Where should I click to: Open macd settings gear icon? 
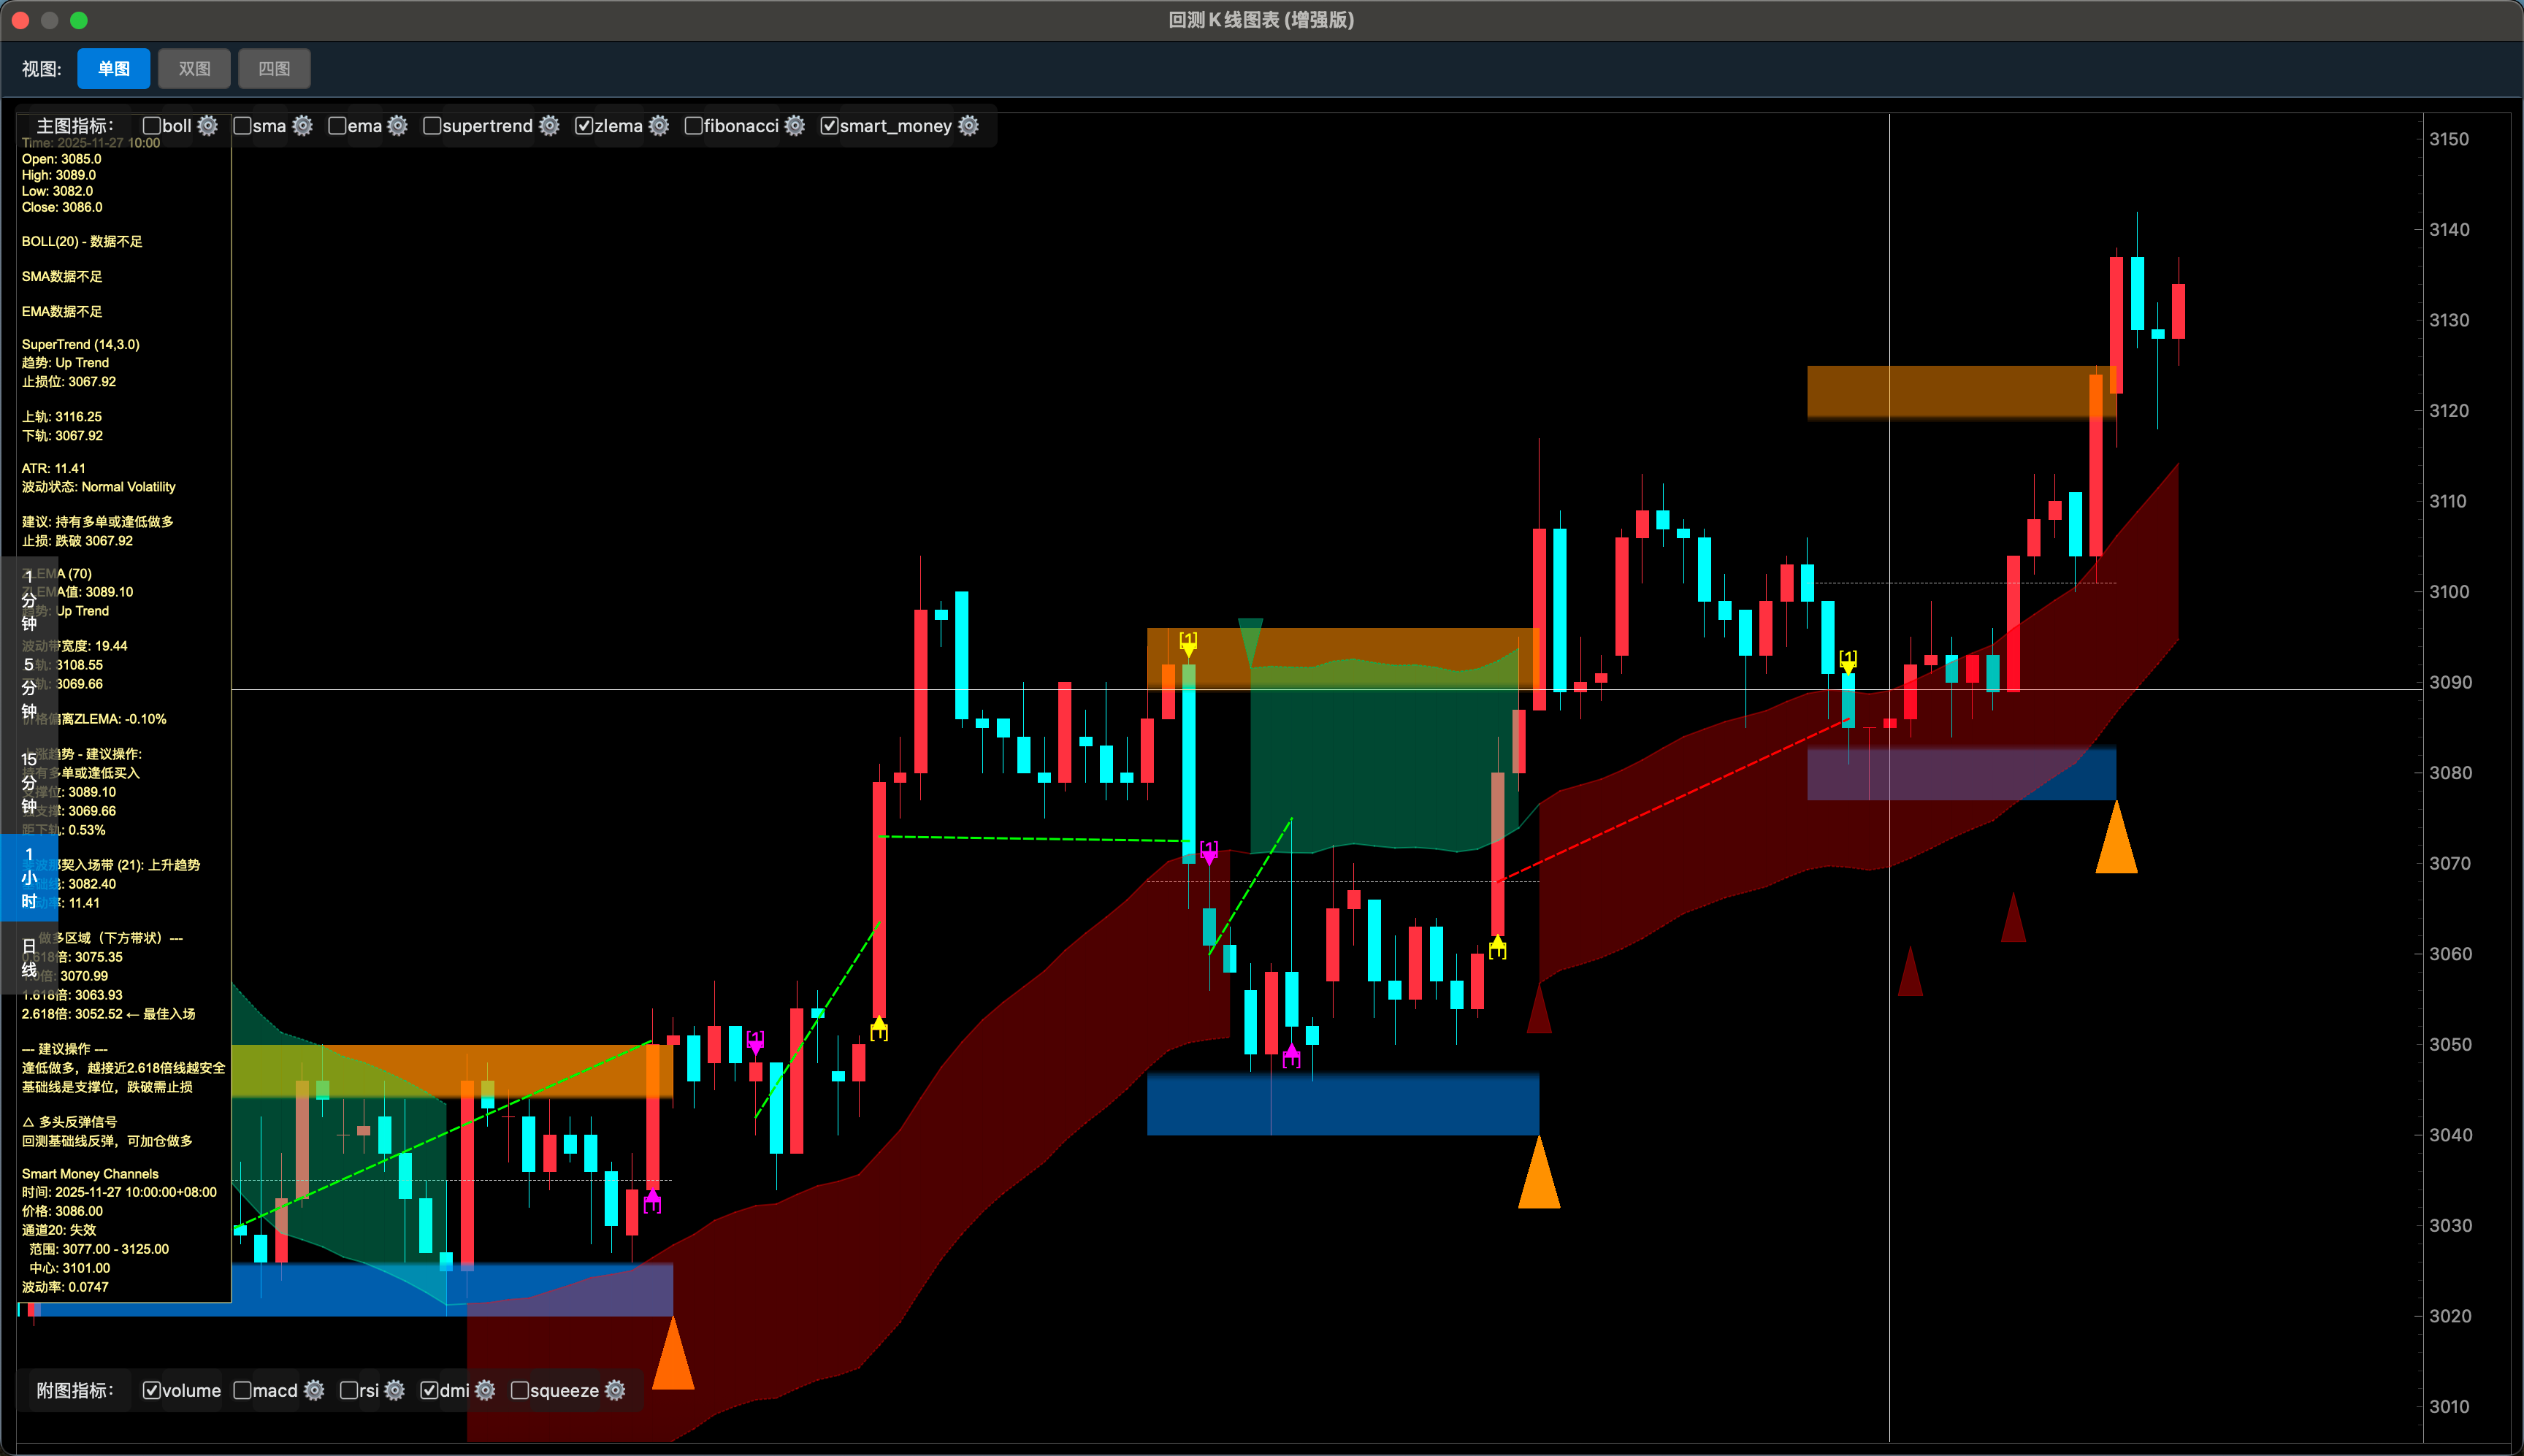click(x=314, y=1391)
